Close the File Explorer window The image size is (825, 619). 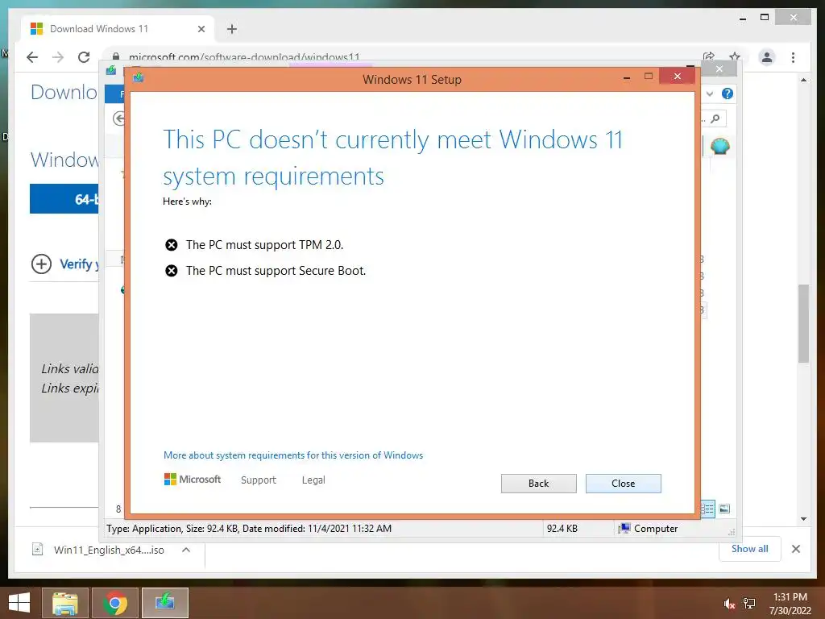click(x=719, y=69)
